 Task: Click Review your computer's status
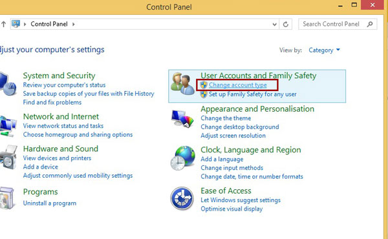(64, 85)
